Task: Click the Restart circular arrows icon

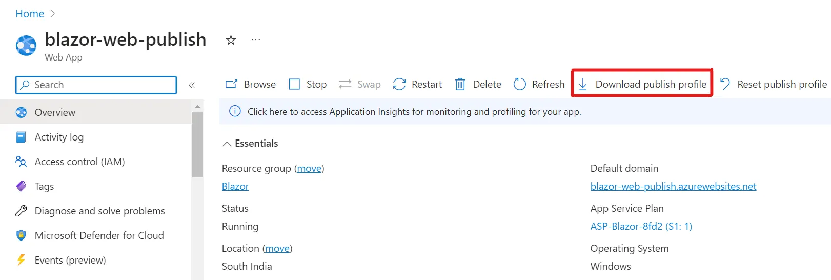Action: point(399,84)
